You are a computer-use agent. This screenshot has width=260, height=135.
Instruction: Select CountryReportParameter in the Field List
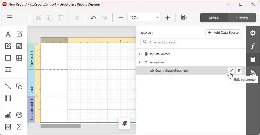click(x=172, y=71)
